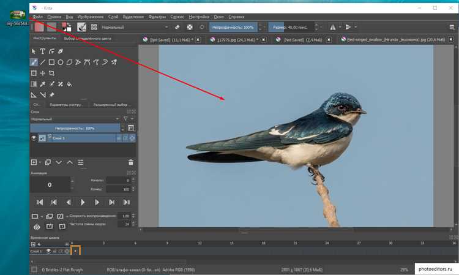Select the dynamic brush tool
The width and height of the screenshot is (459, 275).
(105, 62)
